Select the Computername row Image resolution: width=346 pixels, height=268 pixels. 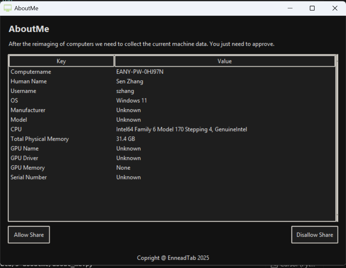pyautogui.click(x=31, y=72)
